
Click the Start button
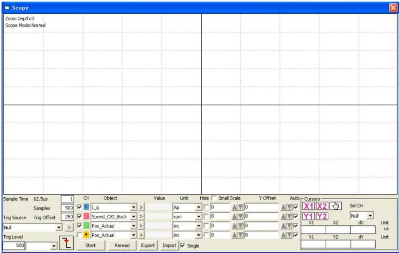tap(91, 245)
